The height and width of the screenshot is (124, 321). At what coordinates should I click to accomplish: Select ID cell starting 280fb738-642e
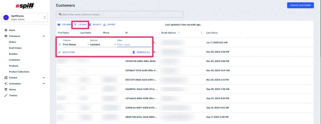(141, 117)
